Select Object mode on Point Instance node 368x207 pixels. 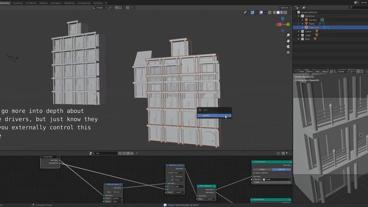click(x=262, y=169)
